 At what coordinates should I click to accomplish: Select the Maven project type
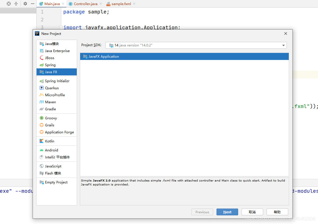50,102
